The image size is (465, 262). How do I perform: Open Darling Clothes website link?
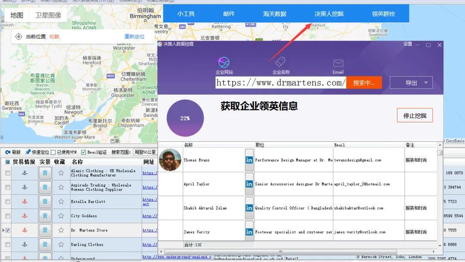point(150,244)
